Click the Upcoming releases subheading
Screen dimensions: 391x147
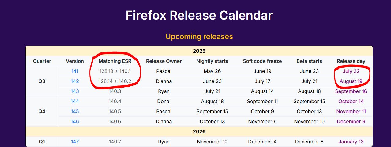pos(199,37)
